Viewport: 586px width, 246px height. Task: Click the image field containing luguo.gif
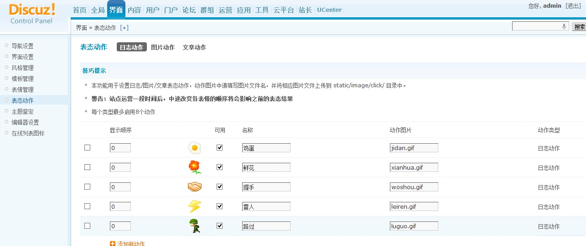click(414, 226)
